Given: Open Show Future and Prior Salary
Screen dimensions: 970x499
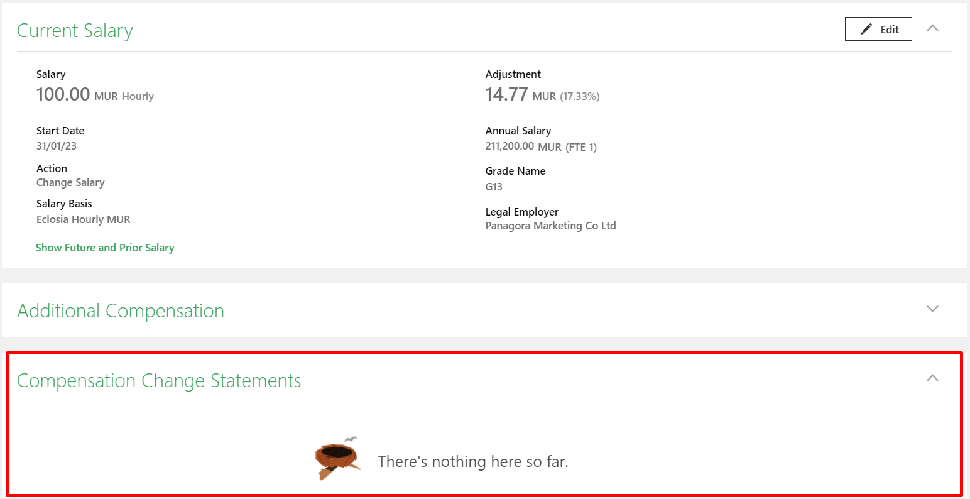Looking at the screenshot, I should click(105, 248).
